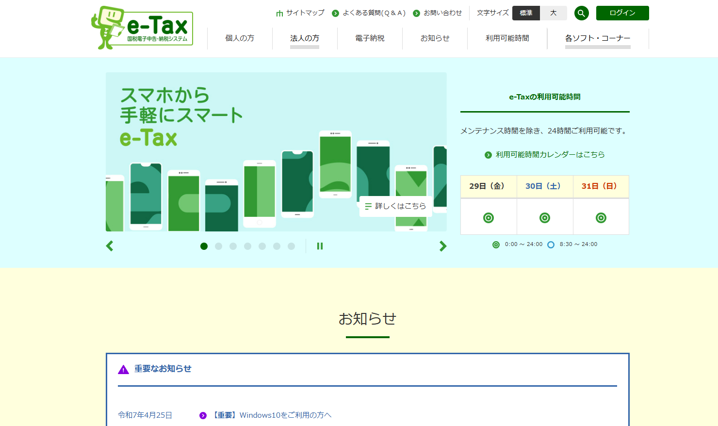This screenshot has height=426, width=718.
Task: Select fifth carousel dot
Action: tap(262, 246)
